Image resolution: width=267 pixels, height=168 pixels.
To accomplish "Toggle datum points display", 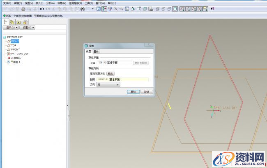I will click(x=193, y=9).
